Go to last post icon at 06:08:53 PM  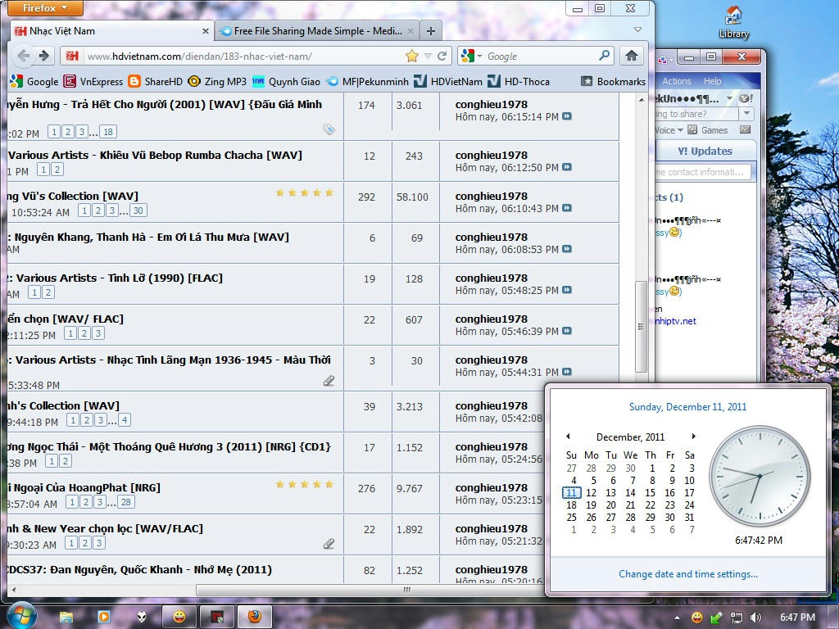coord(567,249)
